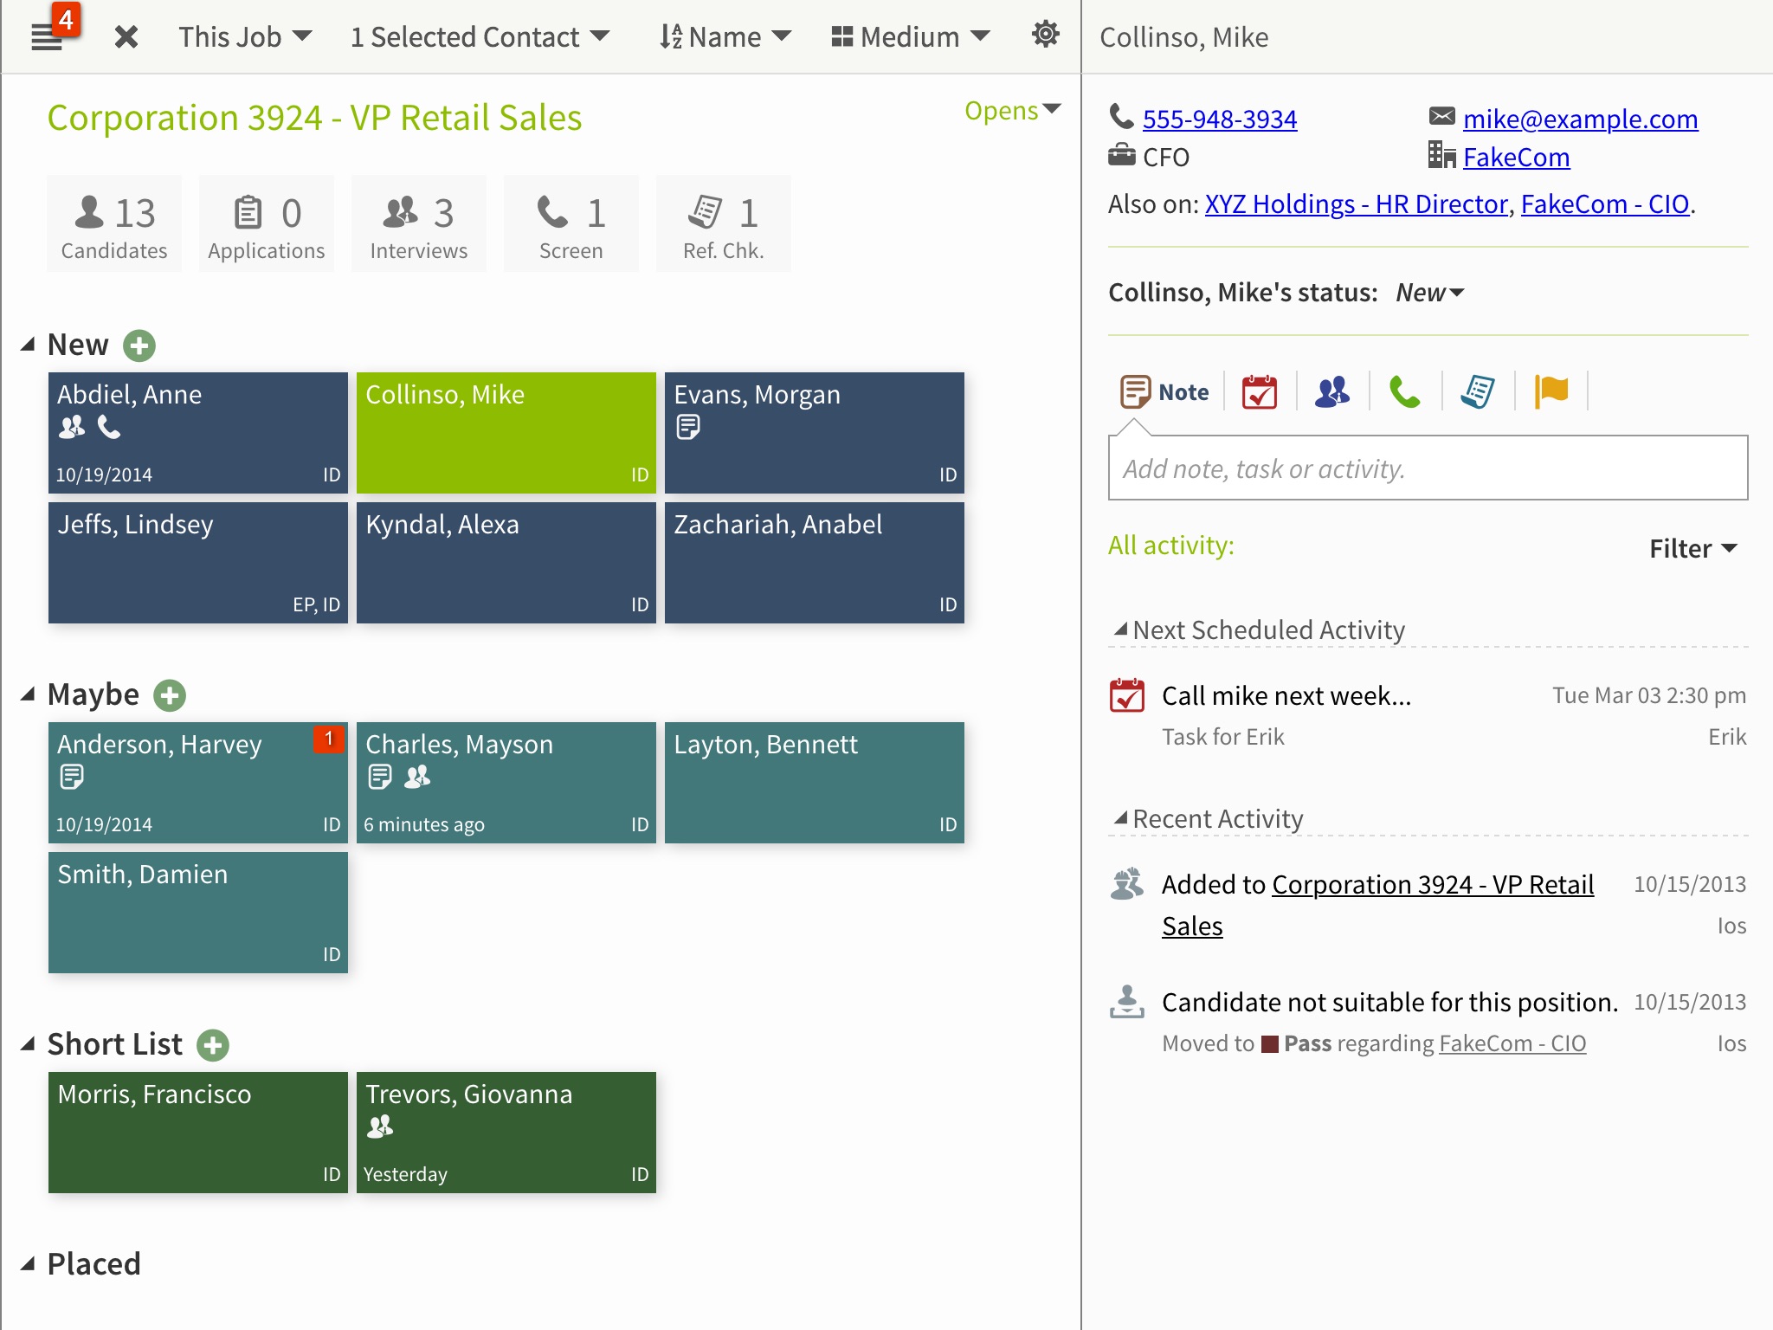Collapse the Short List stage section
1773x1330 pixels.
click(28, 1044)
